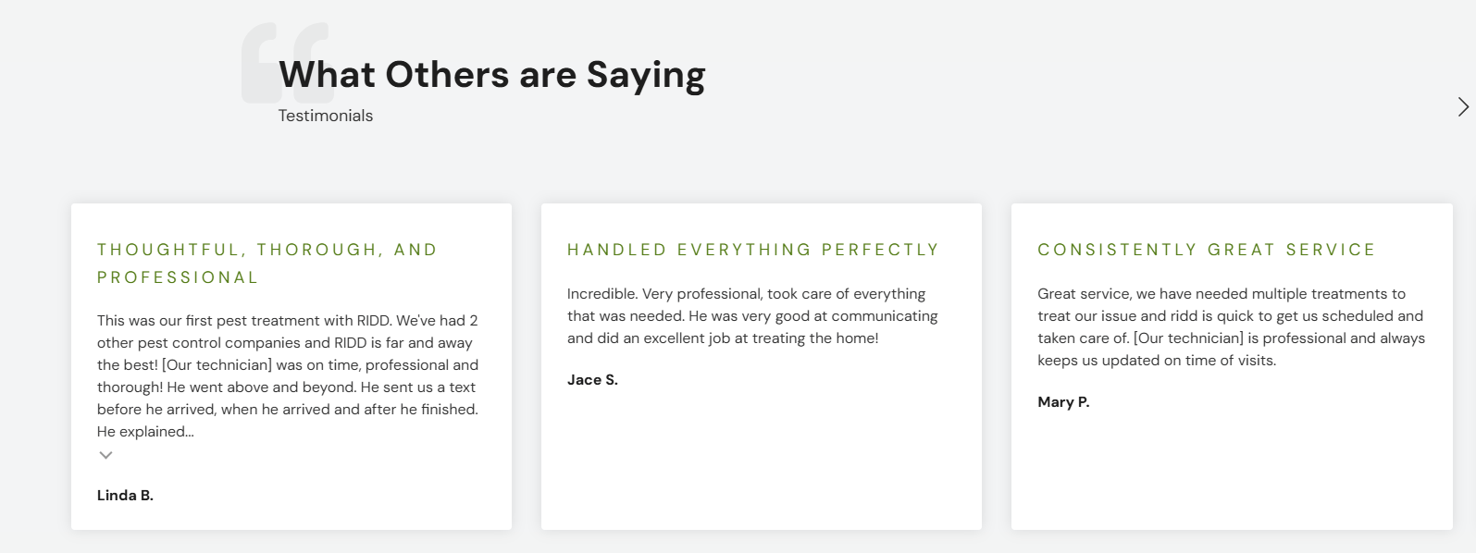Click the 'Consistently Great Service' title
The image size is (1476, 553).
(x=1207, y=249)
